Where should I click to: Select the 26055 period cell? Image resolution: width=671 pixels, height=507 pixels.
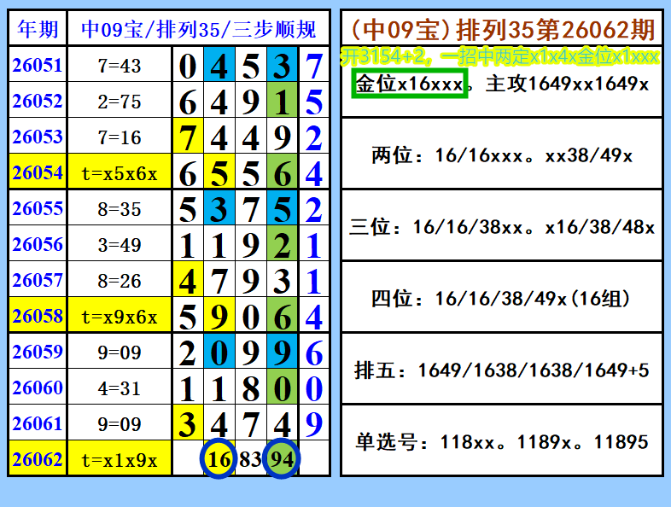(38, 208)
